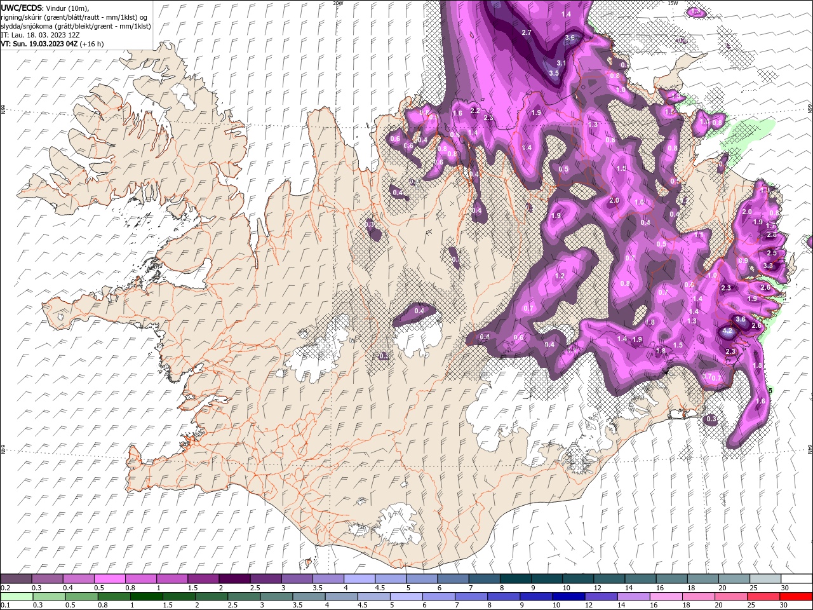Click the '0.2' label in the upper legend

pos(5,588)
